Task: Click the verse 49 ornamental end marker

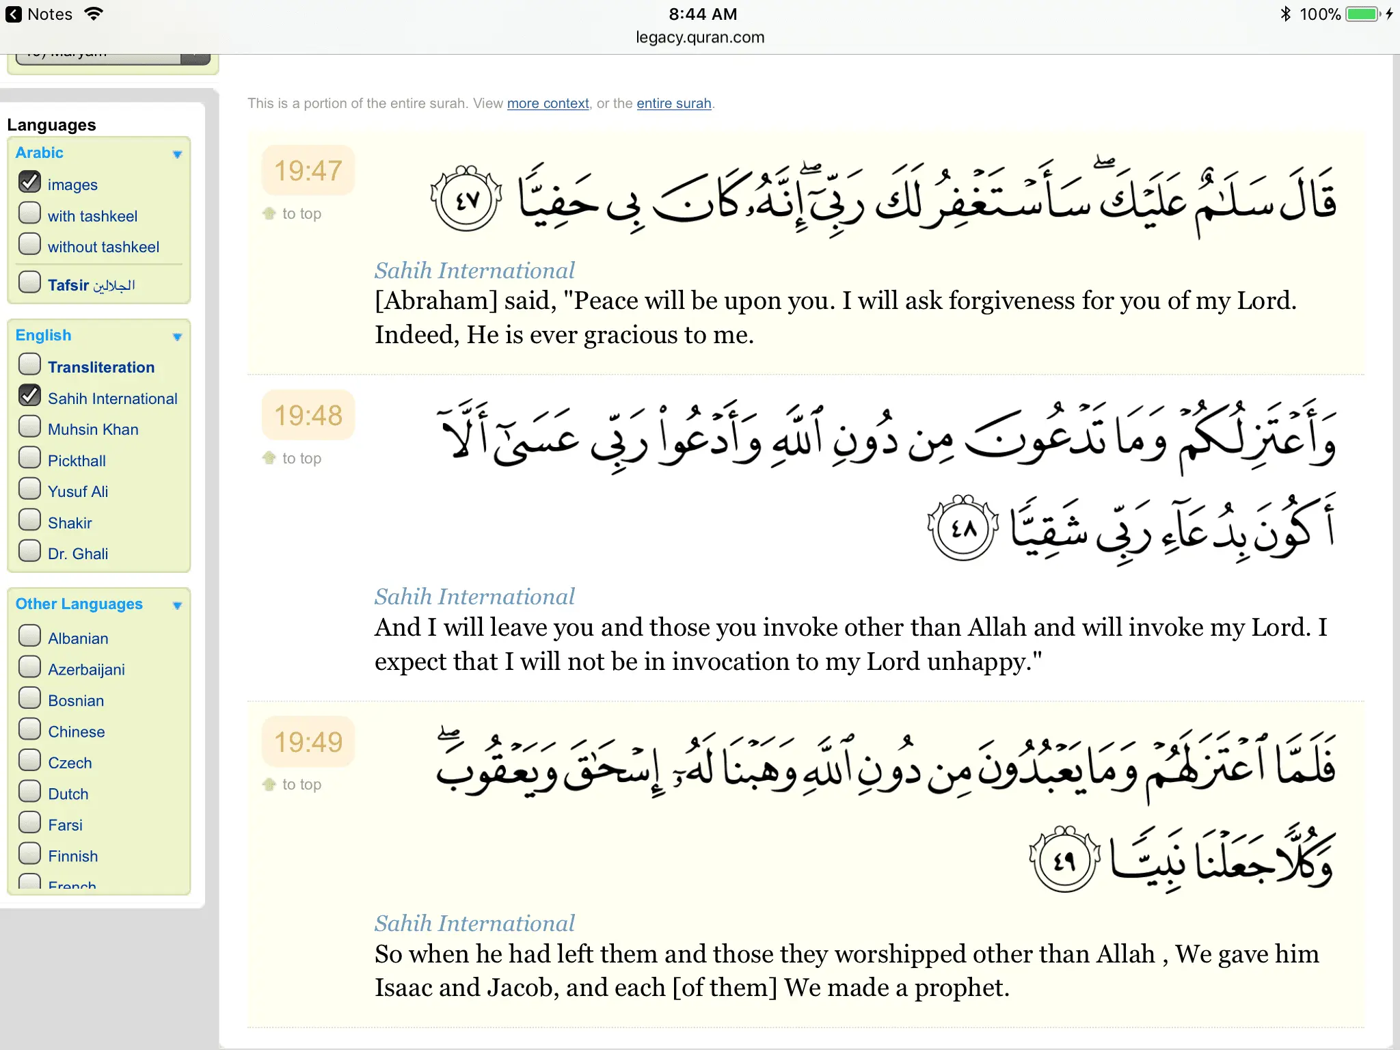Action: 1064,859
